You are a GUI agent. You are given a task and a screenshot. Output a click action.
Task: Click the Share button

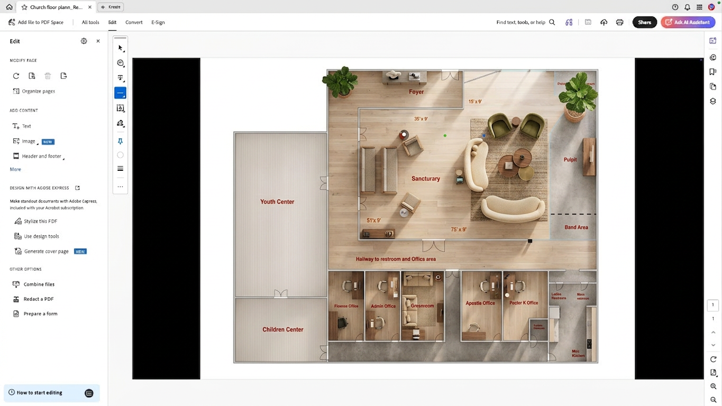pos(644,22)
